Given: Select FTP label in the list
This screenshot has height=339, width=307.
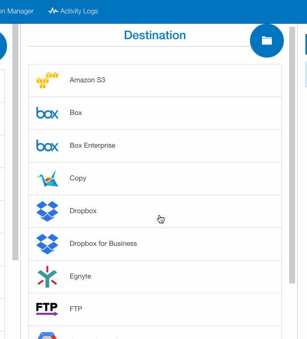Looking at the screenshot, I should pos(76,309).
